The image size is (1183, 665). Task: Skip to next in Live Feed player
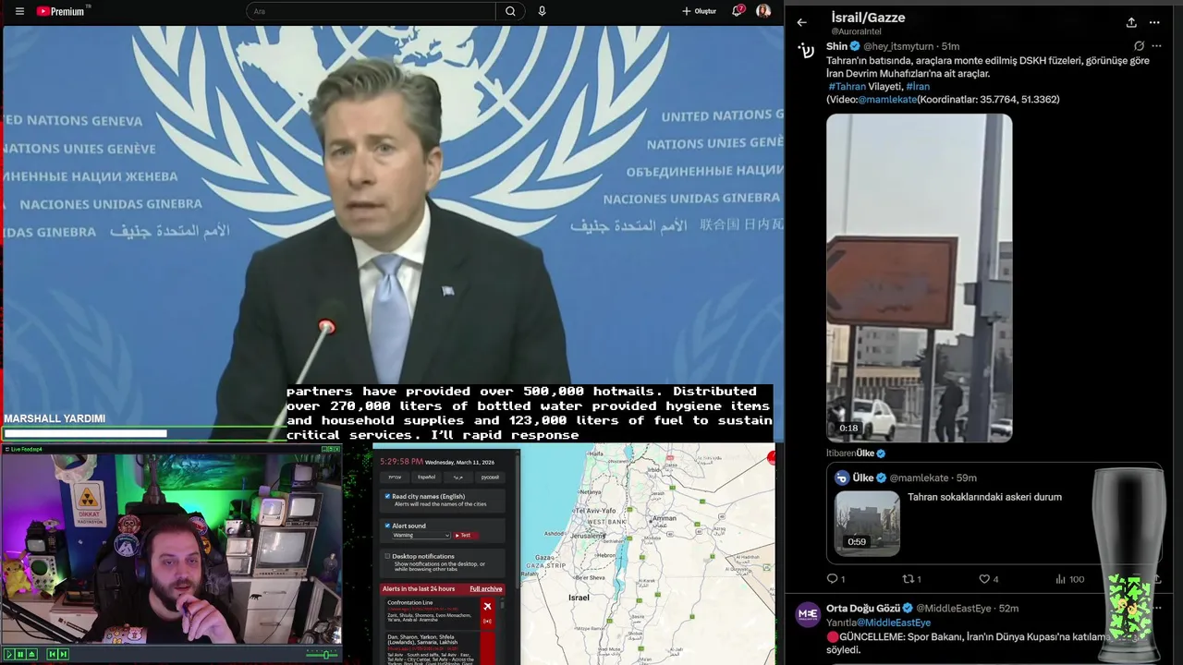coord(63,654)
